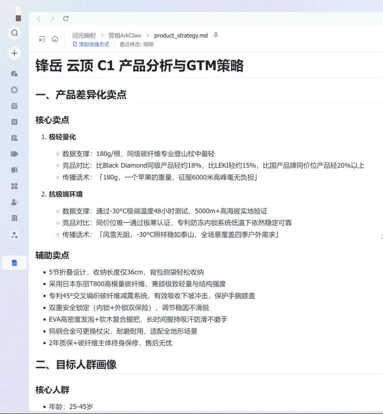Open the contacts person icon in the sidebar
Screen dimensions: 383x414
tap(14, 202)
